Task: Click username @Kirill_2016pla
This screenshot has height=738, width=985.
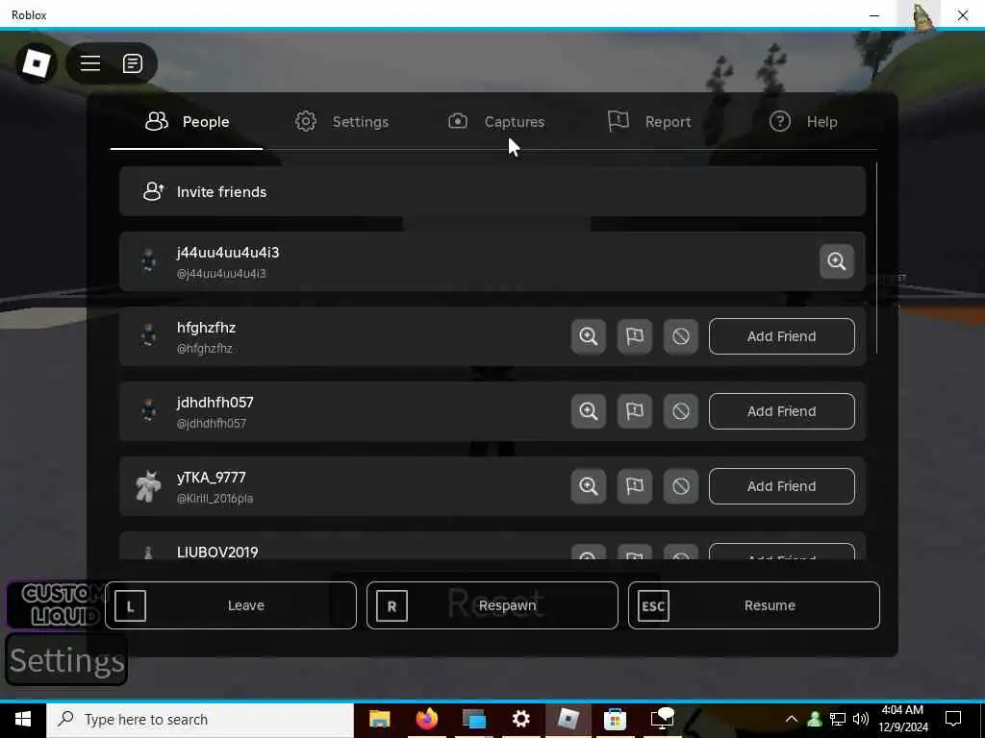Action: 215,499
